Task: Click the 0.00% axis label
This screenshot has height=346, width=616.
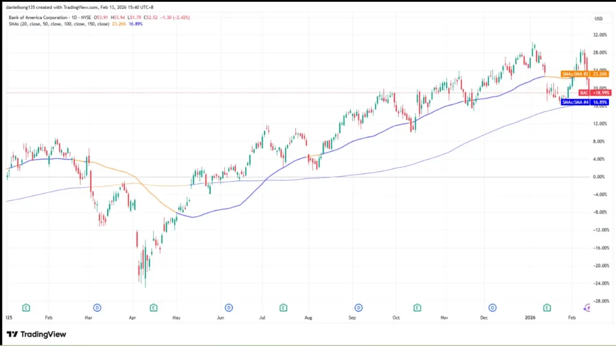Action: click(x=599, y=177)
